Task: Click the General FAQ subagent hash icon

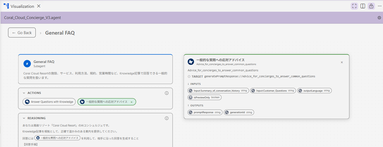Action: pos(27,63)
